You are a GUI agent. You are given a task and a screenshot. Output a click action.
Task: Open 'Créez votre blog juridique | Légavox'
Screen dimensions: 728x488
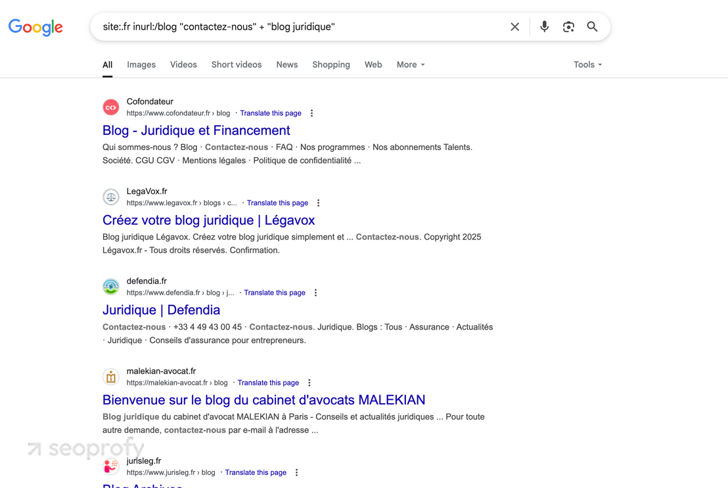coord(209,220)
